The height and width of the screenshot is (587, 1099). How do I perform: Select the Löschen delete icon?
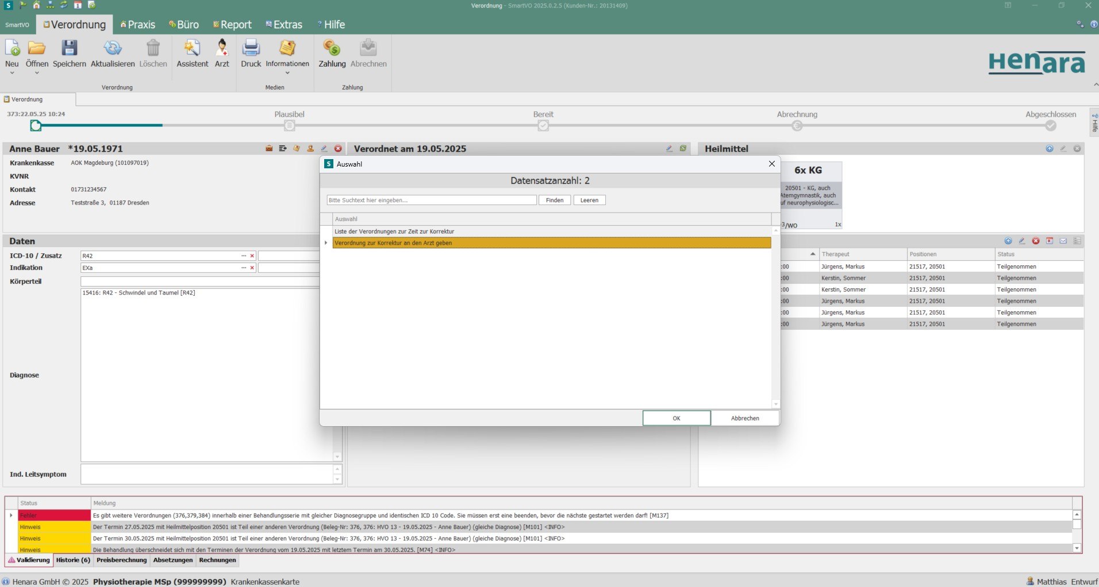(153, 53)
